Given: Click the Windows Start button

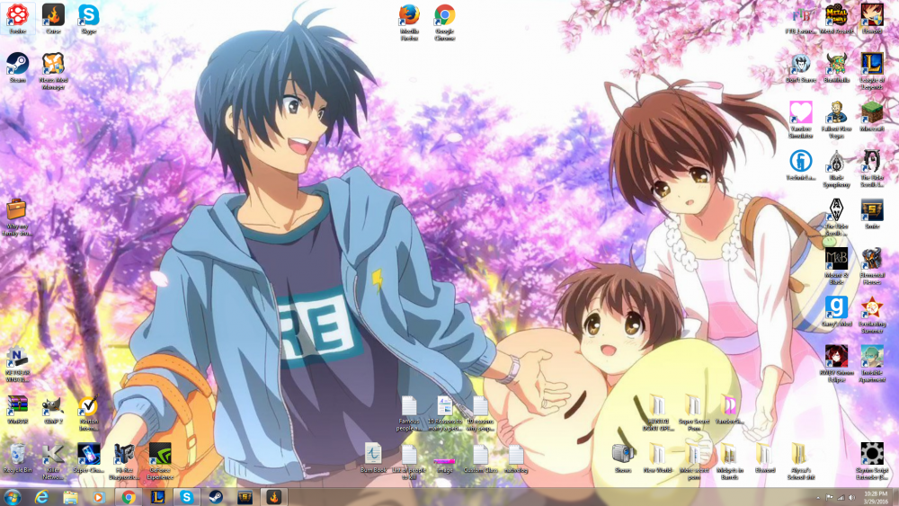Looking at the screenshot, I should point(13,497).
